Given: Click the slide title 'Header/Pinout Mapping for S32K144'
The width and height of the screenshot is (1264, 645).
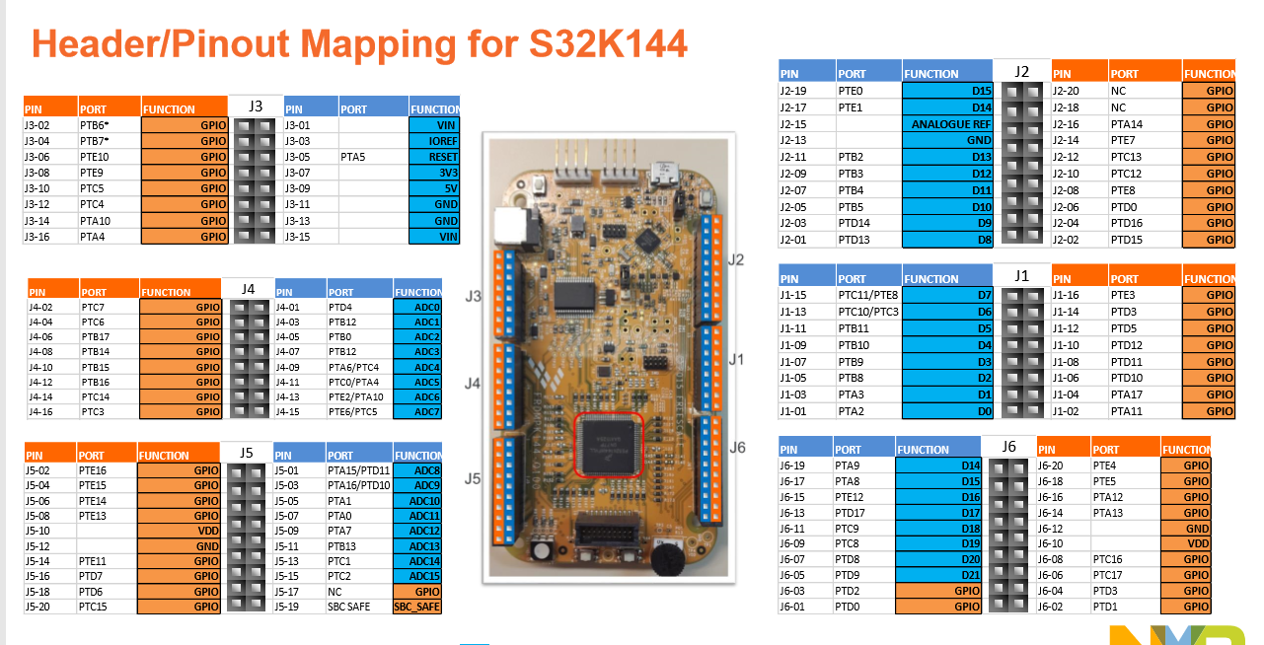Looking at the screenshot, I should (359, 43).
